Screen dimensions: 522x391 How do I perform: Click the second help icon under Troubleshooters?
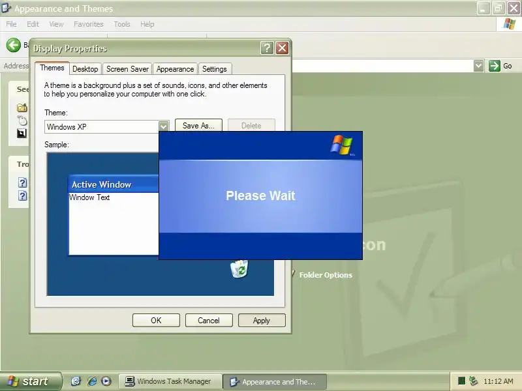(x=22, y=195)
